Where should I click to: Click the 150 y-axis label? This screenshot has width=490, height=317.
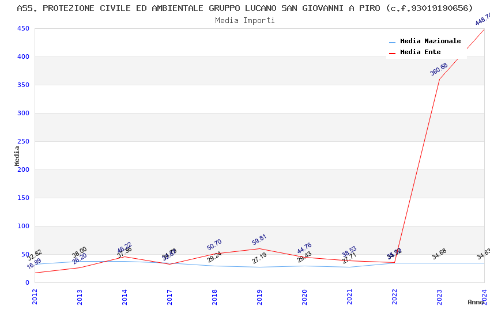pos(24,198)
